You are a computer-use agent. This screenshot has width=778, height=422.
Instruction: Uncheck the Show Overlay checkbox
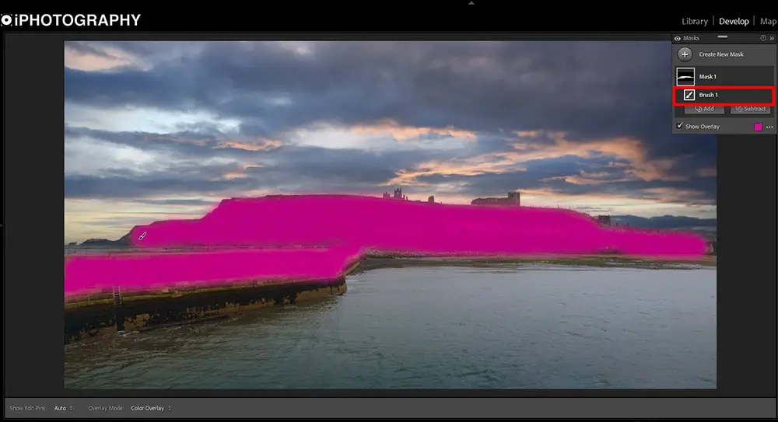click(679, 126)
